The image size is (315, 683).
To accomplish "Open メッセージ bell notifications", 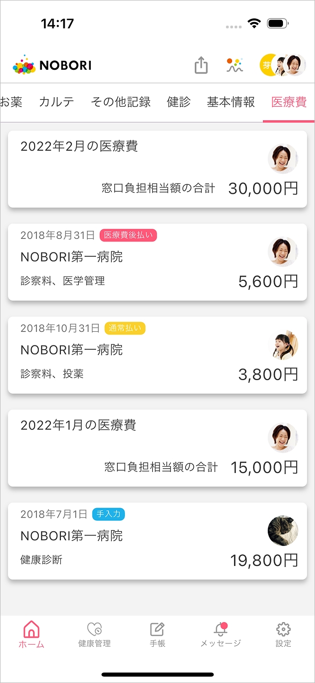I will pyautogui.click(x=220, y=634).
